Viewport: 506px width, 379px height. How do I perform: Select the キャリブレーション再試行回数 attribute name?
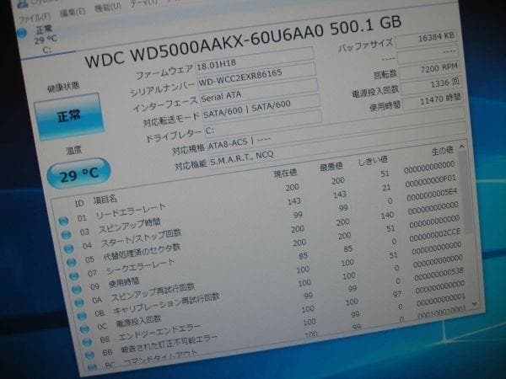point(166,303)
